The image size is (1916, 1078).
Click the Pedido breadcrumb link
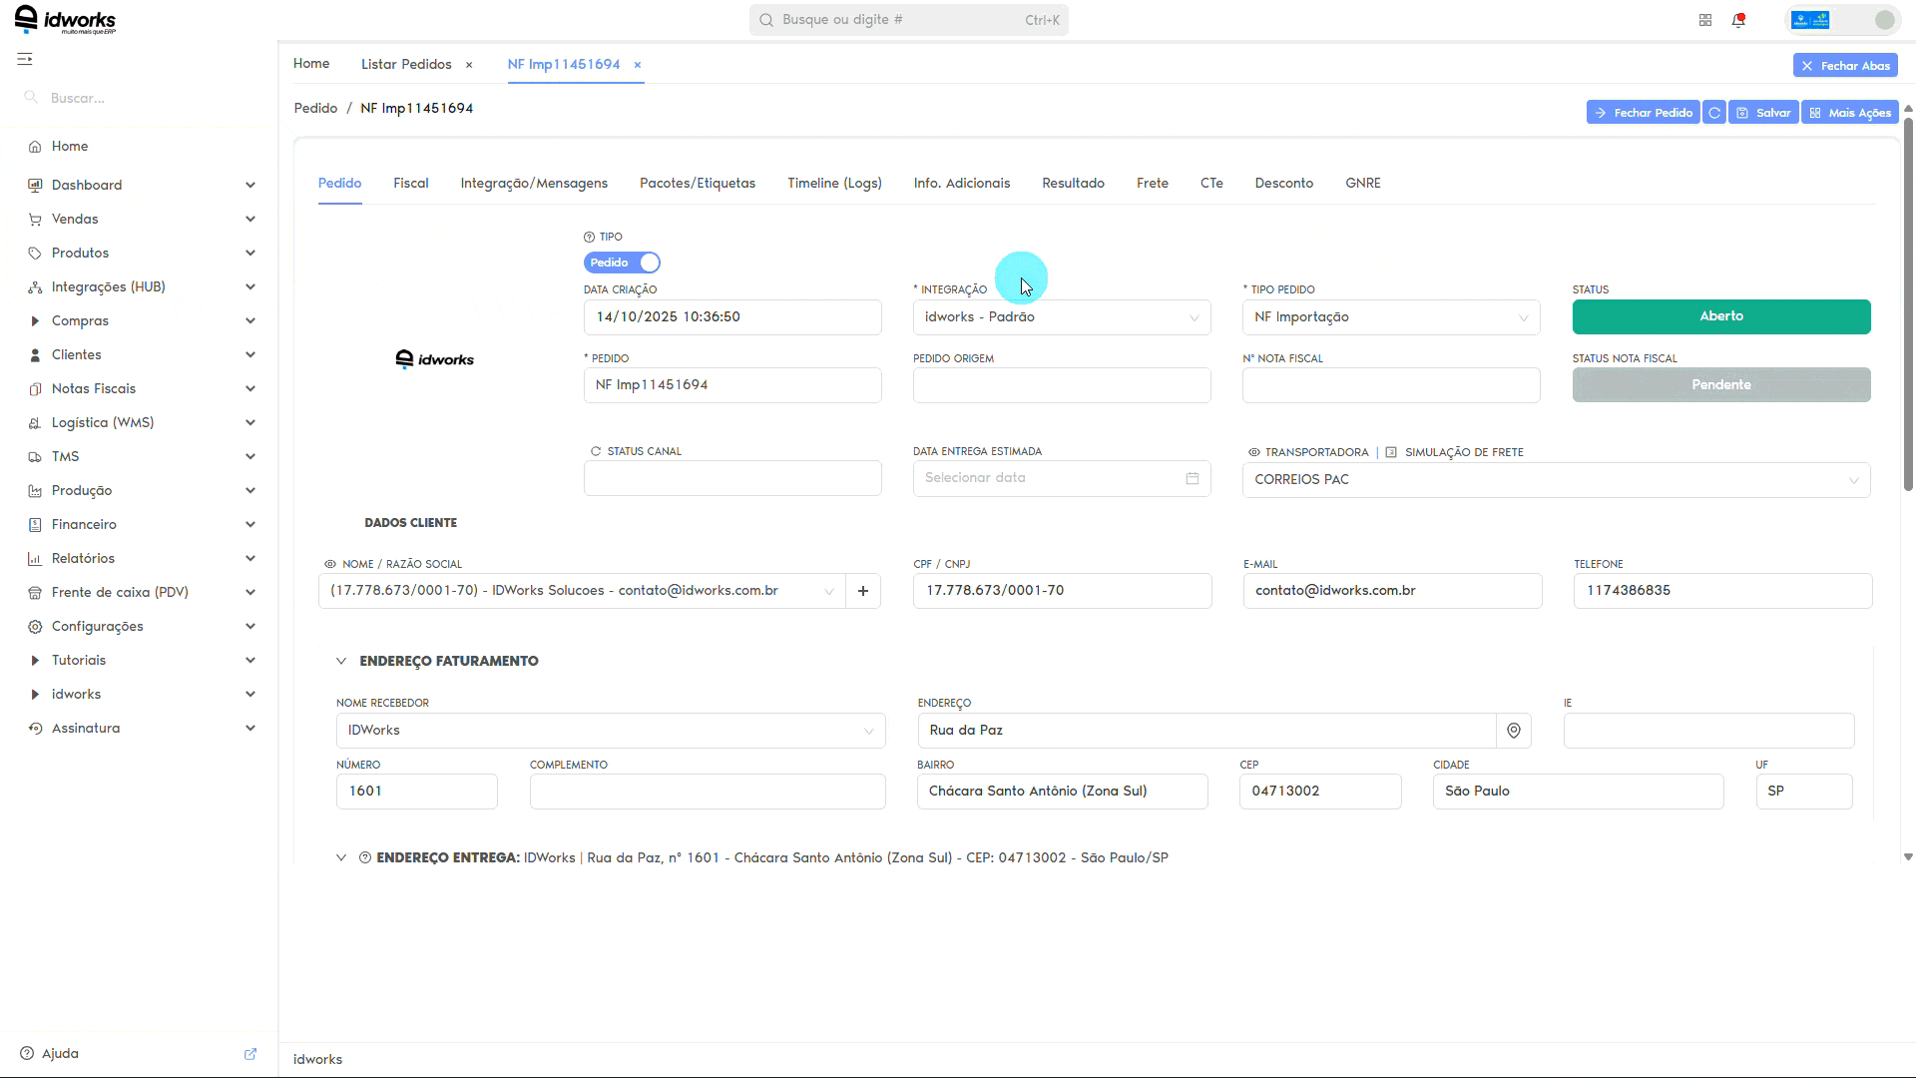tap(315, 108)
